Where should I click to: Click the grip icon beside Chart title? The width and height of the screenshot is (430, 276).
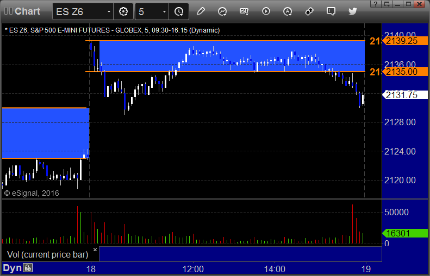pyautogui.click(x=8, y=11)
